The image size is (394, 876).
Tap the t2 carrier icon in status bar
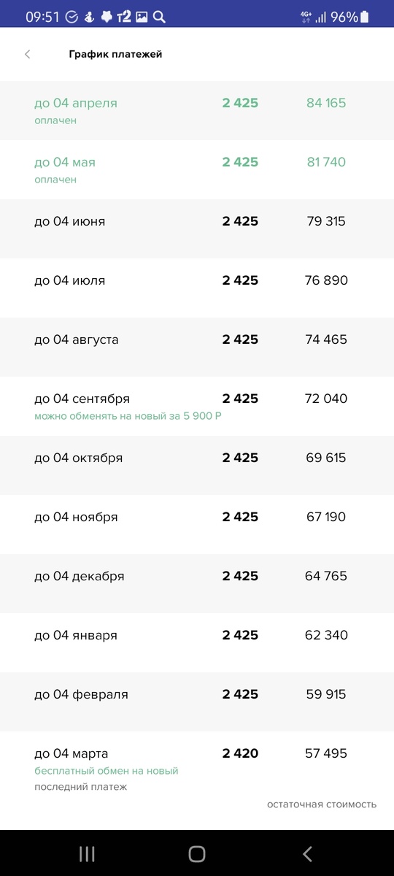(123, 17)
